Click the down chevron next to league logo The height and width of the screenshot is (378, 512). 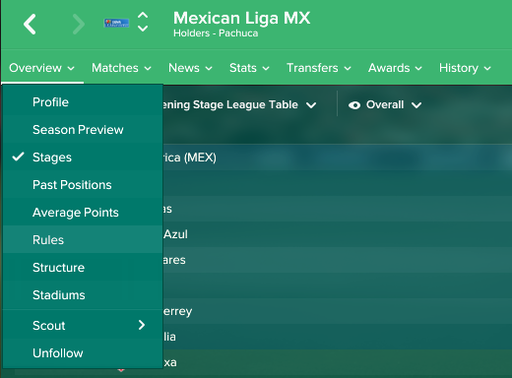pos(143,29)
